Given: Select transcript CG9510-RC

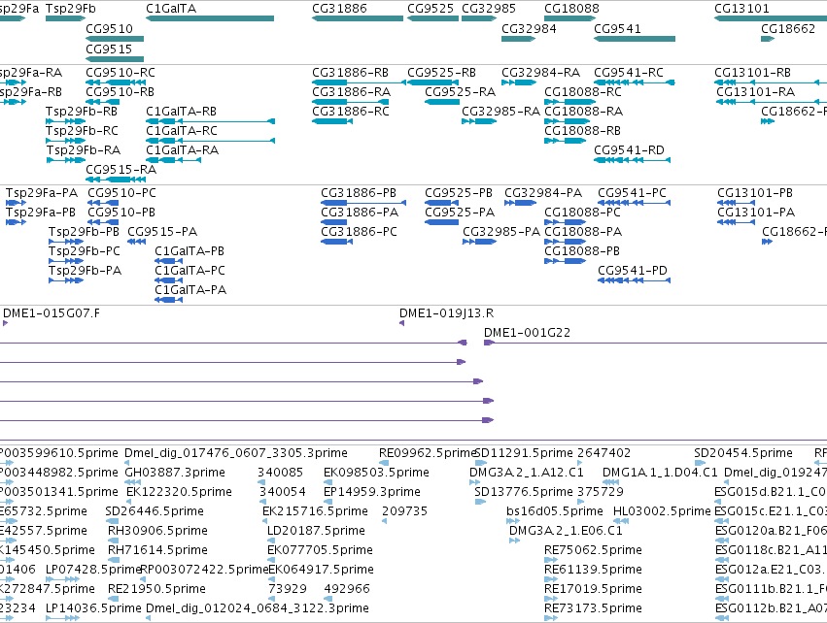Looking at the screenshot, I should pyautogui.click(x=116, y=82).
